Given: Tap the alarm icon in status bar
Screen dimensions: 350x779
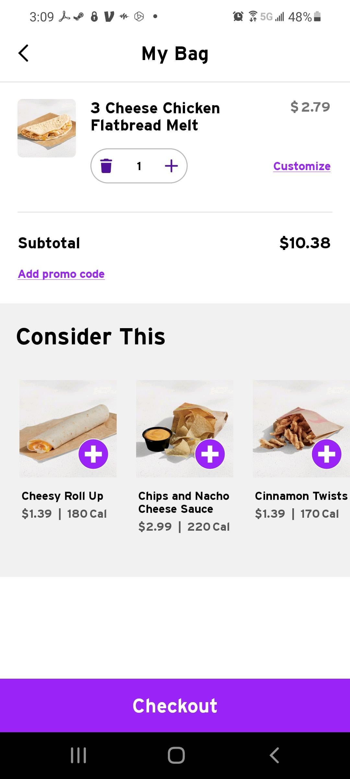Looking at the screenshot, I should click(238, 16).
